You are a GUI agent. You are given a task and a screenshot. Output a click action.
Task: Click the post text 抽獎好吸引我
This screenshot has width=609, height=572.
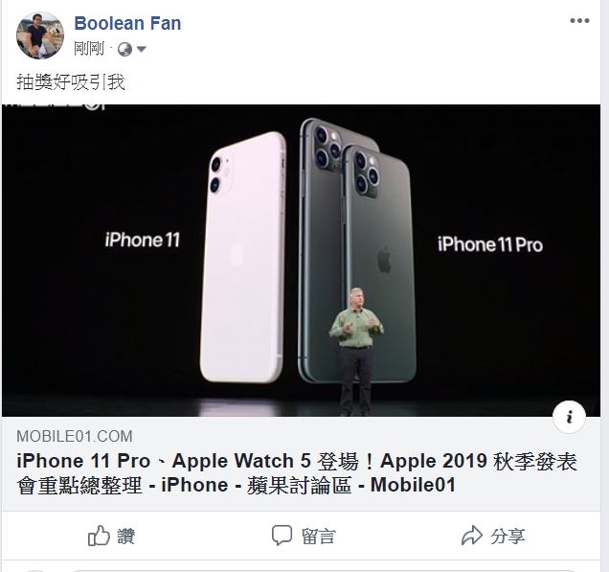(x=71, y=82)
